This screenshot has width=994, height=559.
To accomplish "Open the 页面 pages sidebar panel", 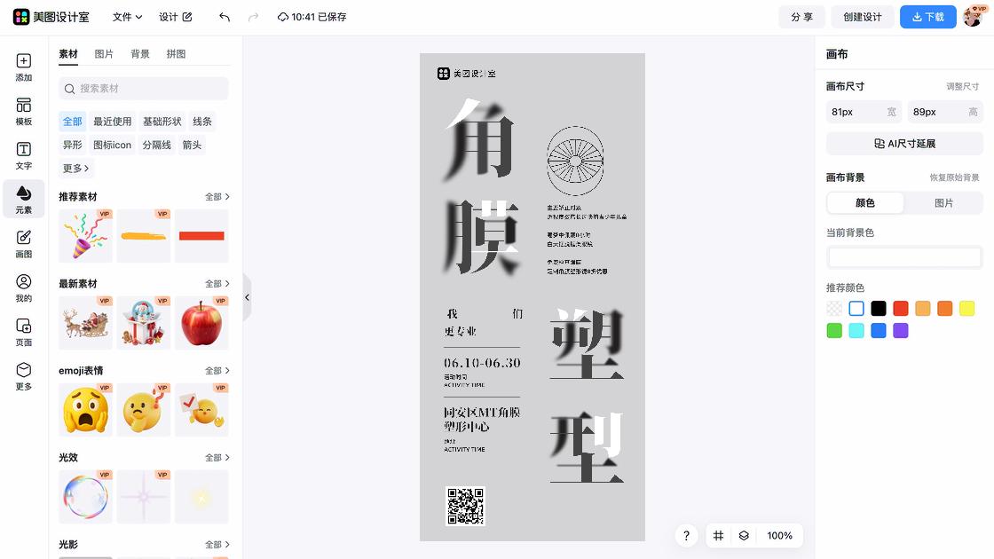I will point(23,332).
